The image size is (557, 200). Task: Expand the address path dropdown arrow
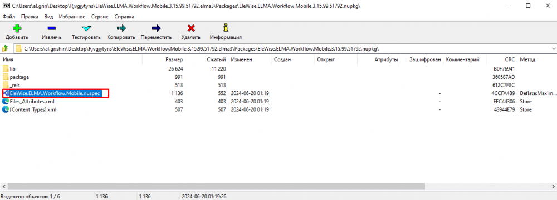pos(554,48)
